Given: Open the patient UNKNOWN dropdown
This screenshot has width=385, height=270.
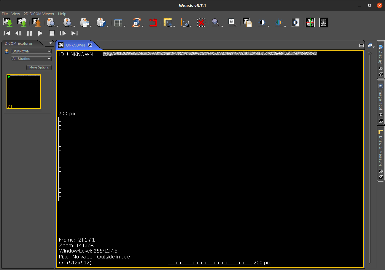Looking at the screenshot, I should click(x=31, y=51).
